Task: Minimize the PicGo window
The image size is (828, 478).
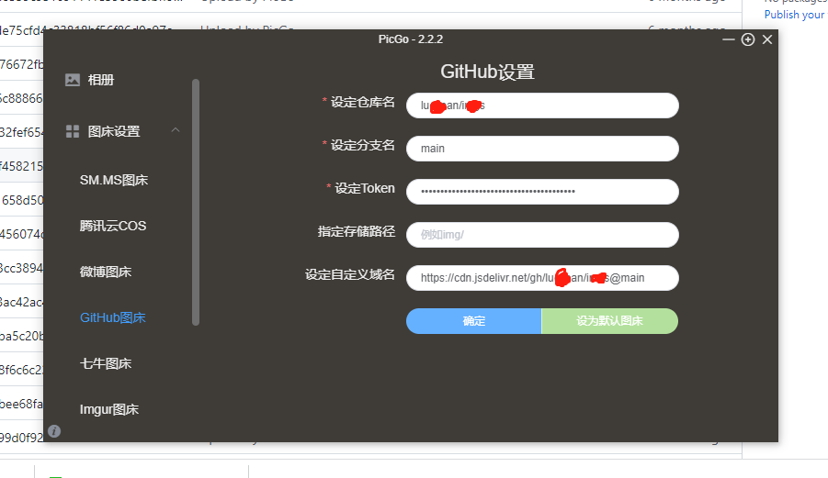Action: point(728,39)
